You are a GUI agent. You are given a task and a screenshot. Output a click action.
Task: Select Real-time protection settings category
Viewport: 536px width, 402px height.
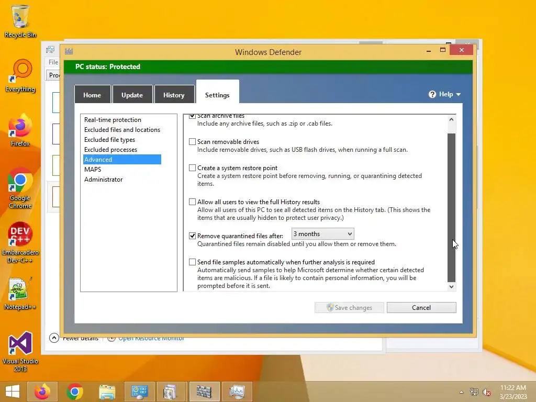pos(113,120)
